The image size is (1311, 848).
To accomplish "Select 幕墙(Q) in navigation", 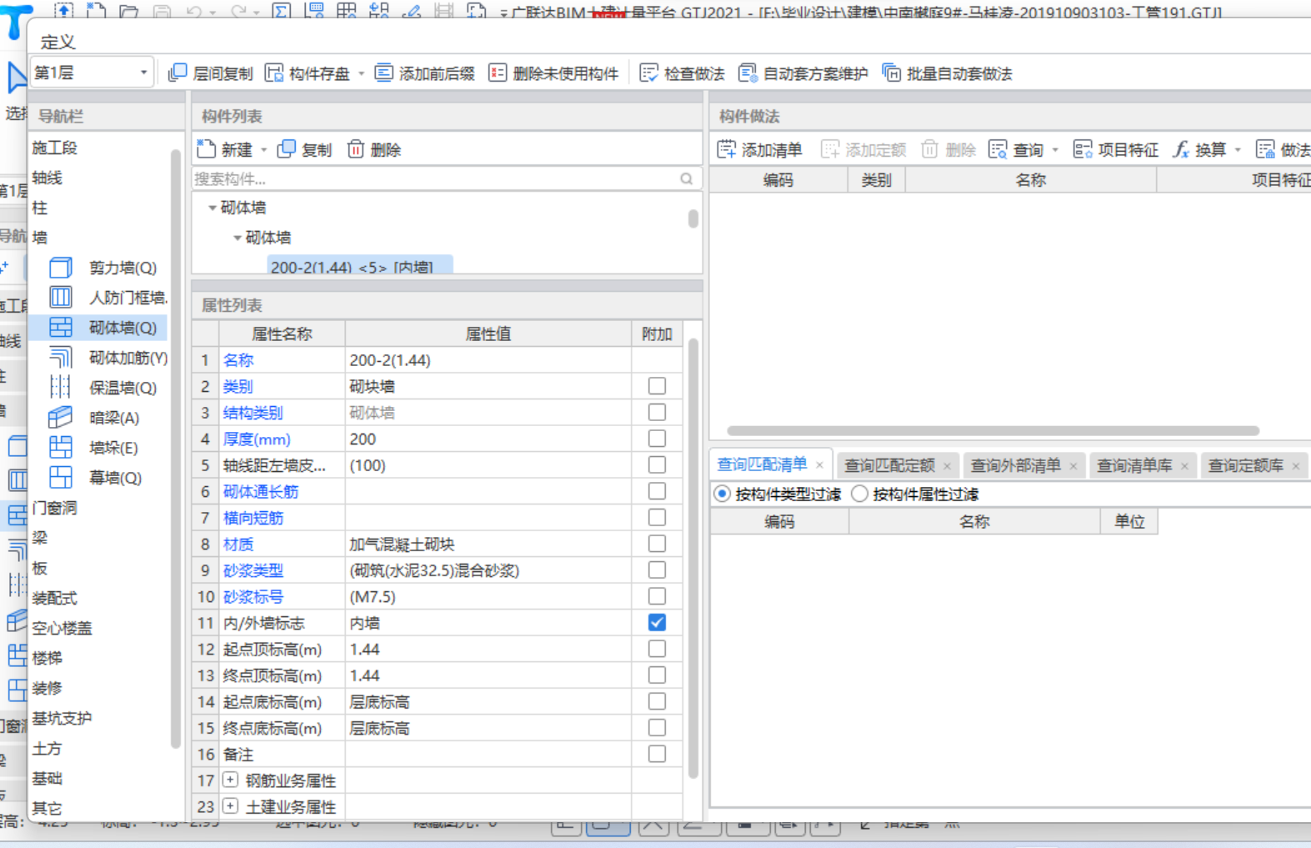I will click(115, 478).
